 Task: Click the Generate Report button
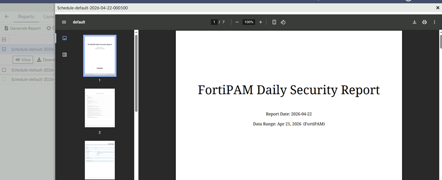[x=23, y=28]
